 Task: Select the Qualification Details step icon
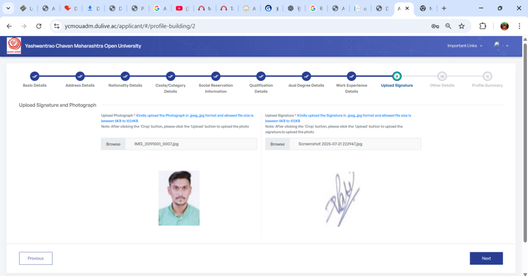[261, 76]
